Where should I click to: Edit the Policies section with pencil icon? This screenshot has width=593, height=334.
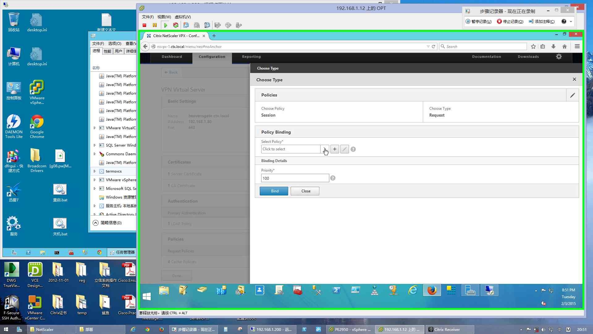[572, 95]
